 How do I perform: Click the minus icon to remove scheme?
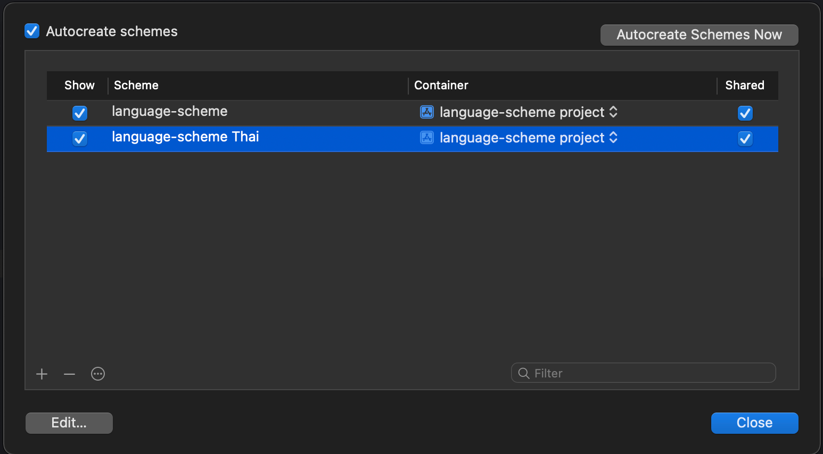69,374
